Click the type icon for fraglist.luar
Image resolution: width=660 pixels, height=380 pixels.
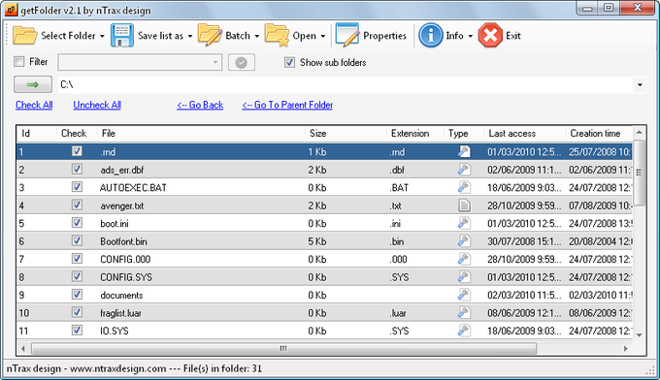point(464,312)
